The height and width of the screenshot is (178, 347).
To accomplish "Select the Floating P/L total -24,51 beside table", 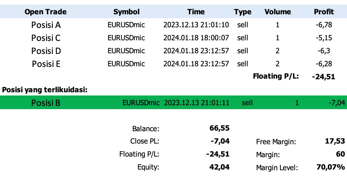I will [323, 77].
